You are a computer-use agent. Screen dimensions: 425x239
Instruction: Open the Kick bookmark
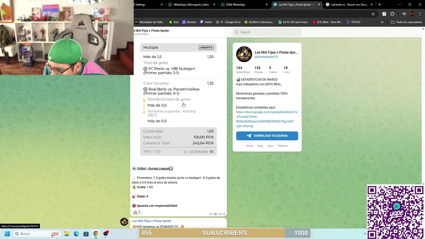(x=174, y=22)
